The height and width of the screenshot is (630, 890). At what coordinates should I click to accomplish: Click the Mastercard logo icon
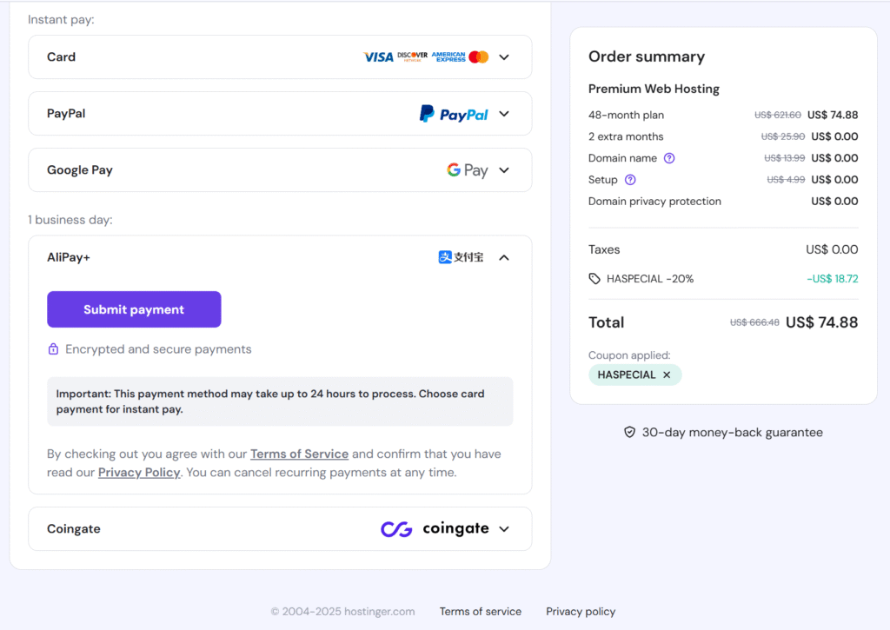point(478,57)
